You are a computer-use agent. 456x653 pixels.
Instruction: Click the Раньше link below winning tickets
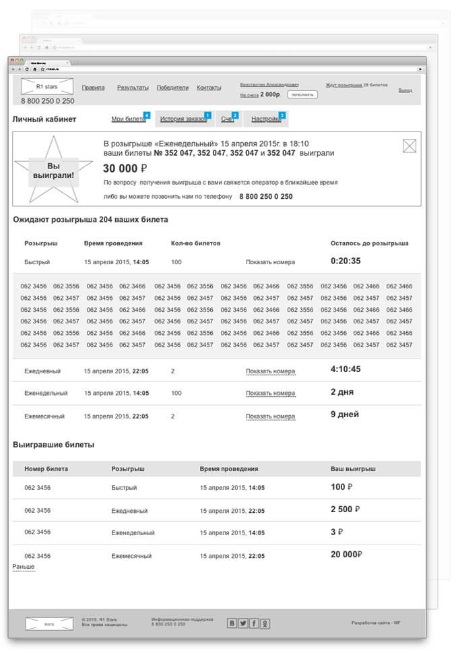24,567
